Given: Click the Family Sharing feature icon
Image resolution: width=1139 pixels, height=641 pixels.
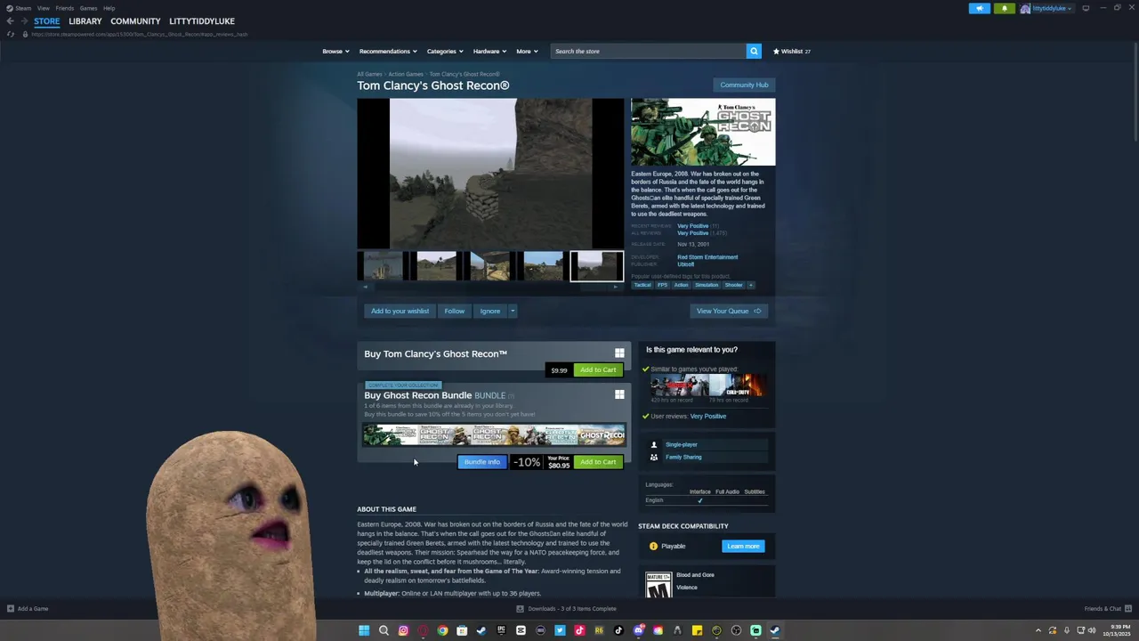Looking at the screenshot, I should (654, 457).
